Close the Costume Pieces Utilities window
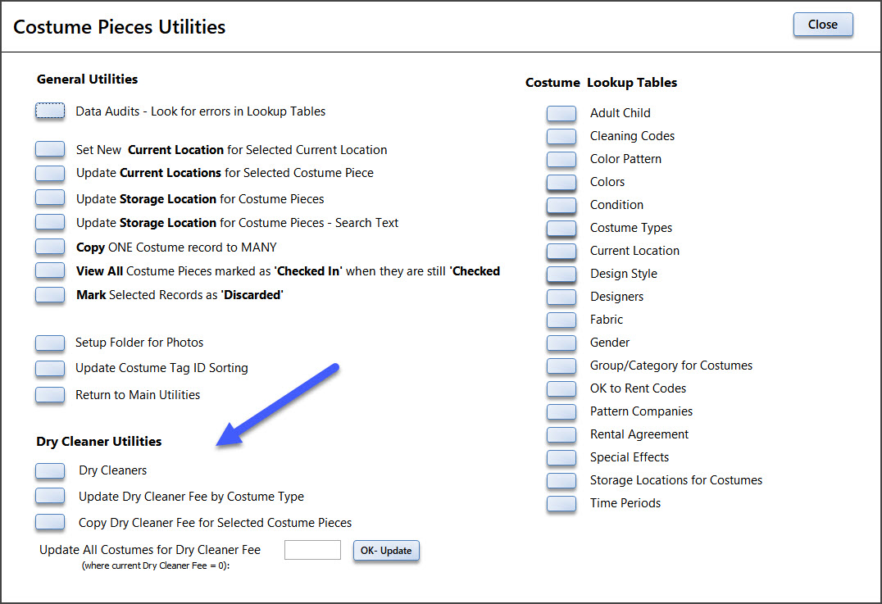 (822, 25)
